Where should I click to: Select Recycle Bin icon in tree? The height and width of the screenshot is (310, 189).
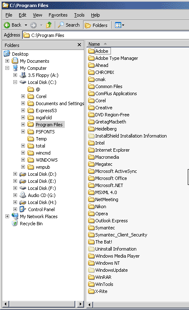coord(15,224)
